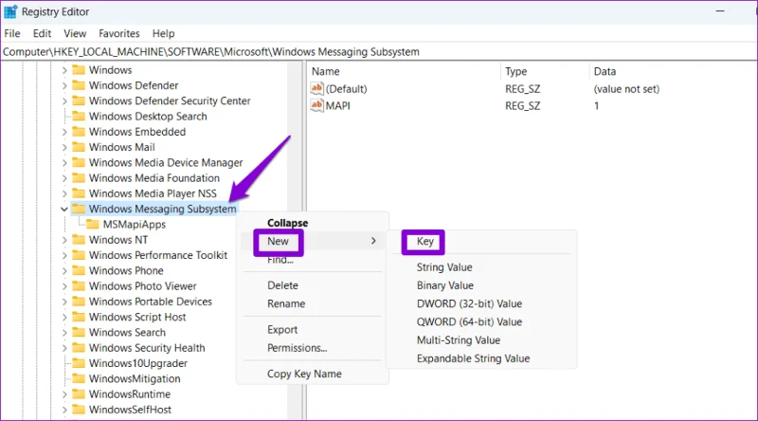This screenshot has width=758, height=421.
Task: Click the REG_SZ type of MAPI
Action: [x=523, y=105]
